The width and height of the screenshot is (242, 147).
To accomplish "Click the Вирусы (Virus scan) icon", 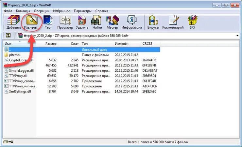I will tap(153, 20).
